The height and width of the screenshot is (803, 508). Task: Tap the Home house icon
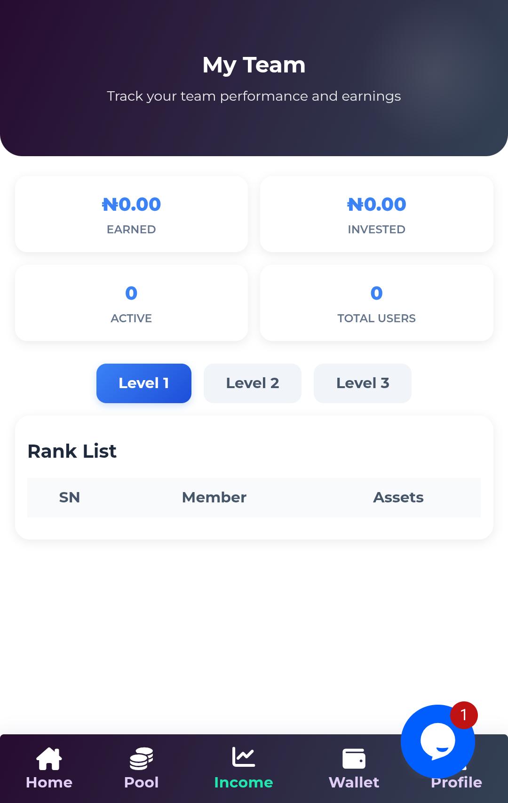[49, 758]
